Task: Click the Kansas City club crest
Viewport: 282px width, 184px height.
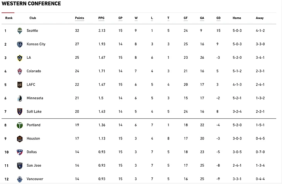Action: coord(20,44)
